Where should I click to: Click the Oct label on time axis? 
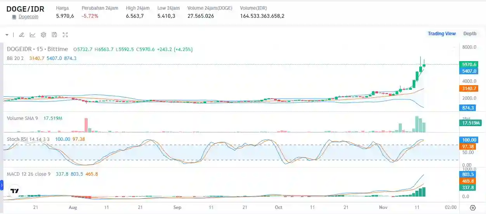click(279, 207)
